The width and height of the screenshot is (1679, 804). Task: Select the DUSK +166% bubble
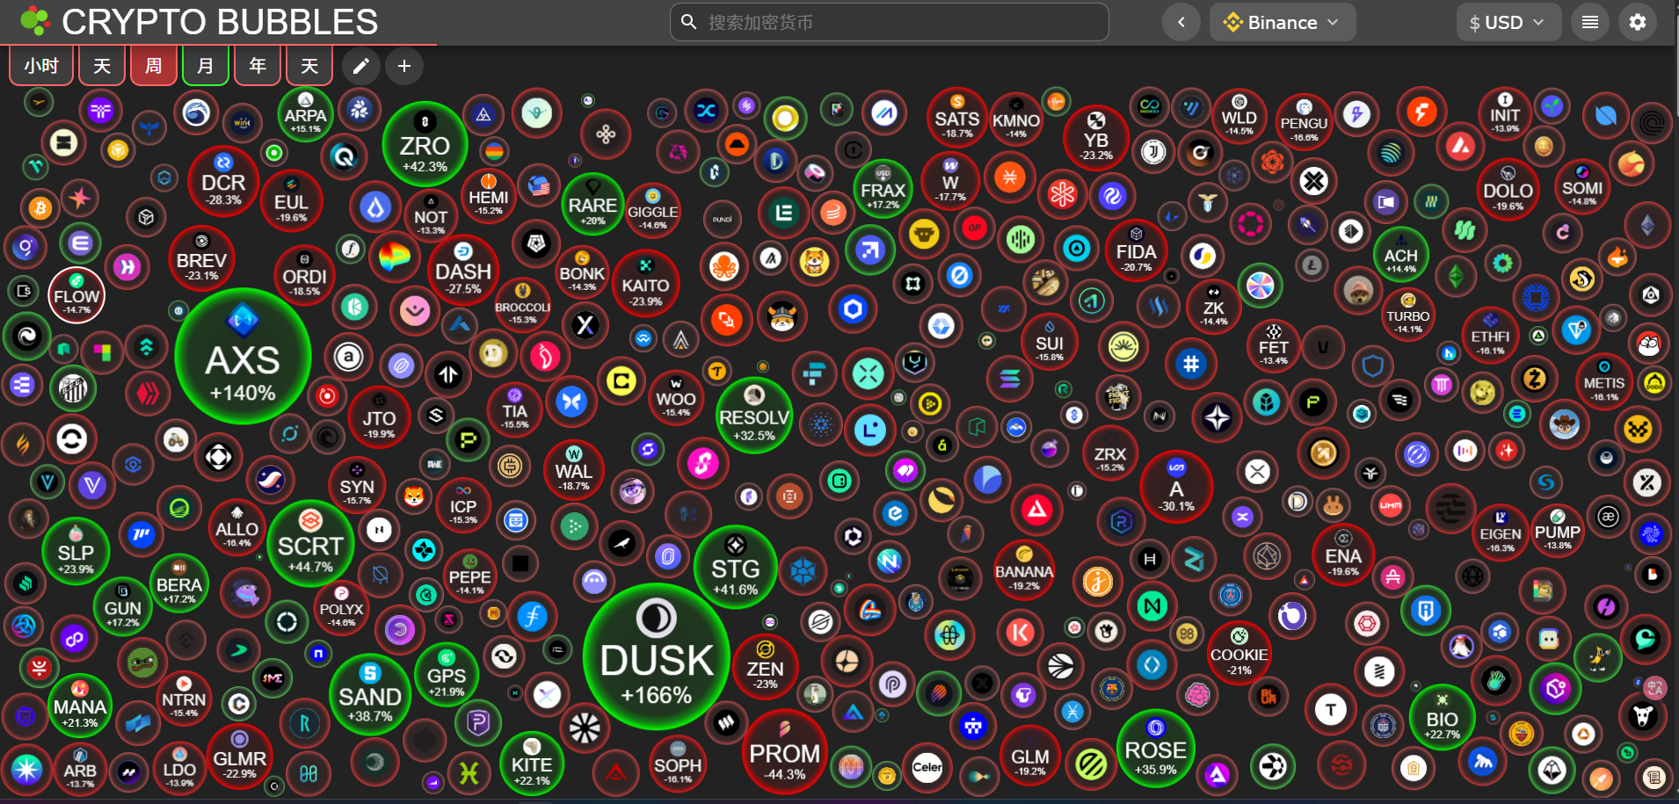point(657,656)
